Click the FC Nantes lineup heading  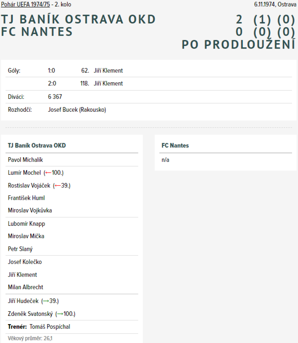[175, 145]
